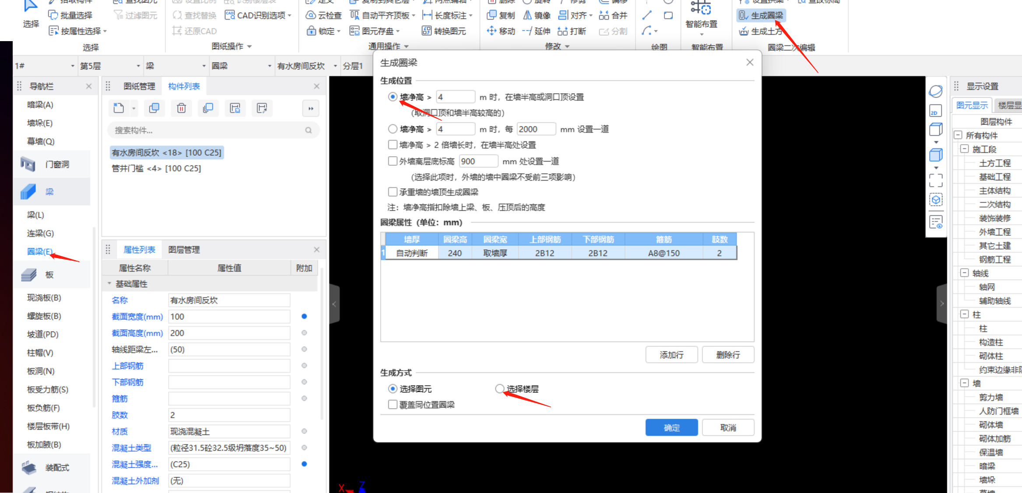Click 转换图元 tool

444,31
